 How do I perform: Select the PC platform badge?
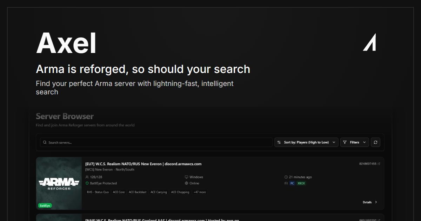292,183
